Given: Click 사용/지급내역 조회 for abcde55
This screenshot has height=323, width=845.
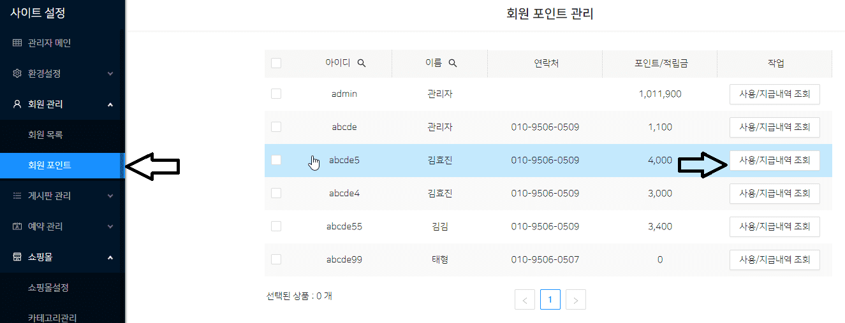Looking at the screenshot, I should tap(774, 226).
